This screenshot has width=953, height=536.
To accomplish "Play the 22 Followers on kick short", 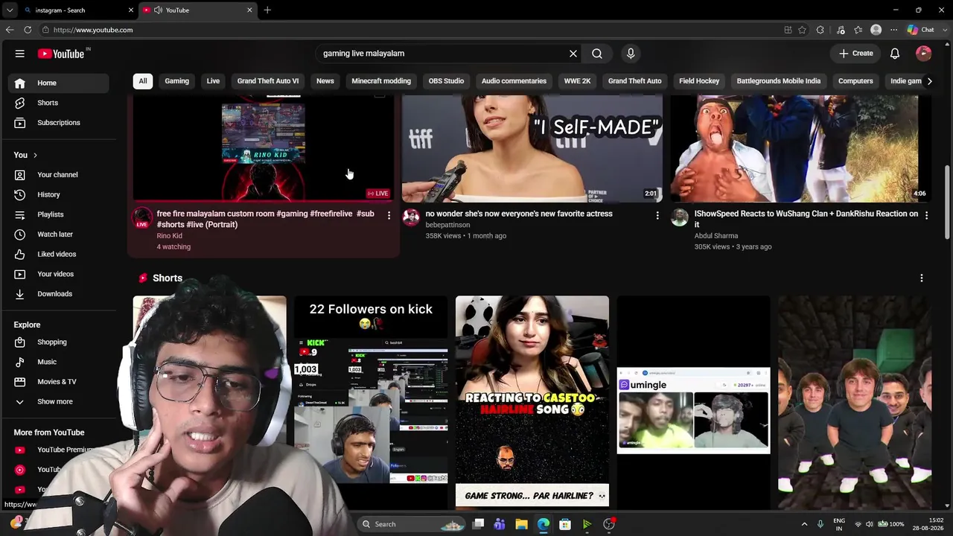I will point(371,402).
